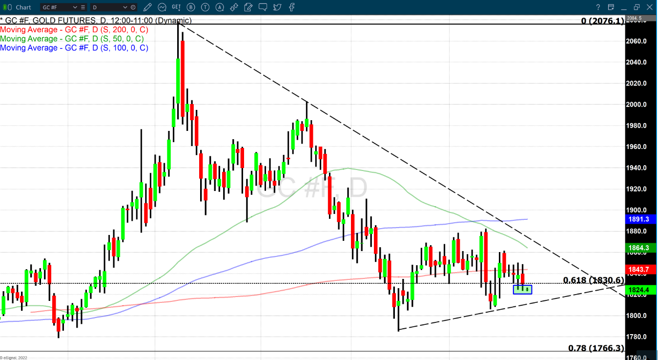Open the window layout options dropdown
The width and height of the screenshot is (658, 360).
pyautogui.click(x=611, y=7)
